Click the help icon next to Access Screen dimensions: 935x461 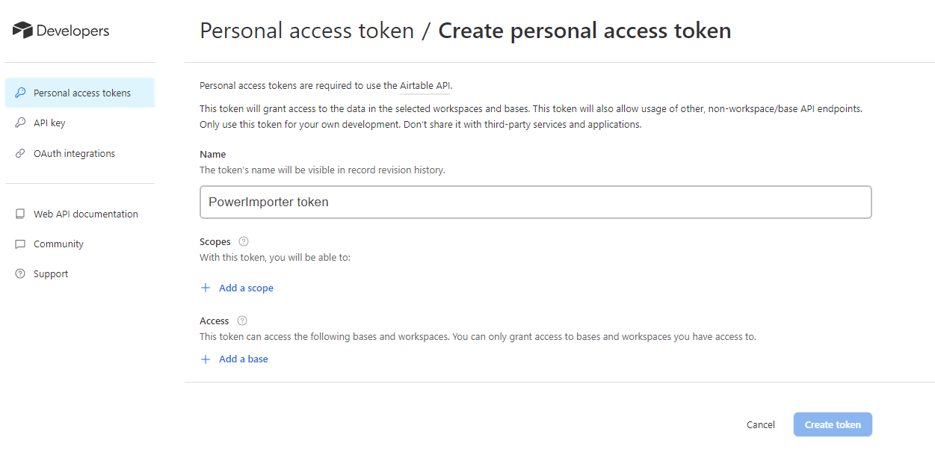click(x=241, y=321)
